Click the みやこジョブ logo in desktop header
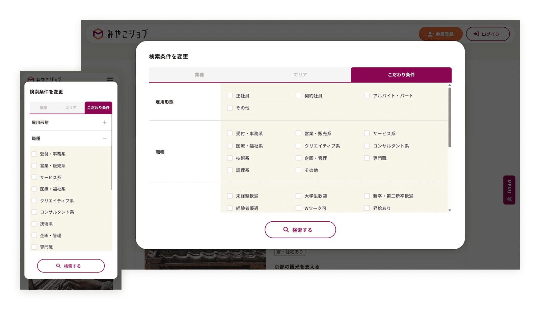The image size is (540, 310). (x=120, y=34)
